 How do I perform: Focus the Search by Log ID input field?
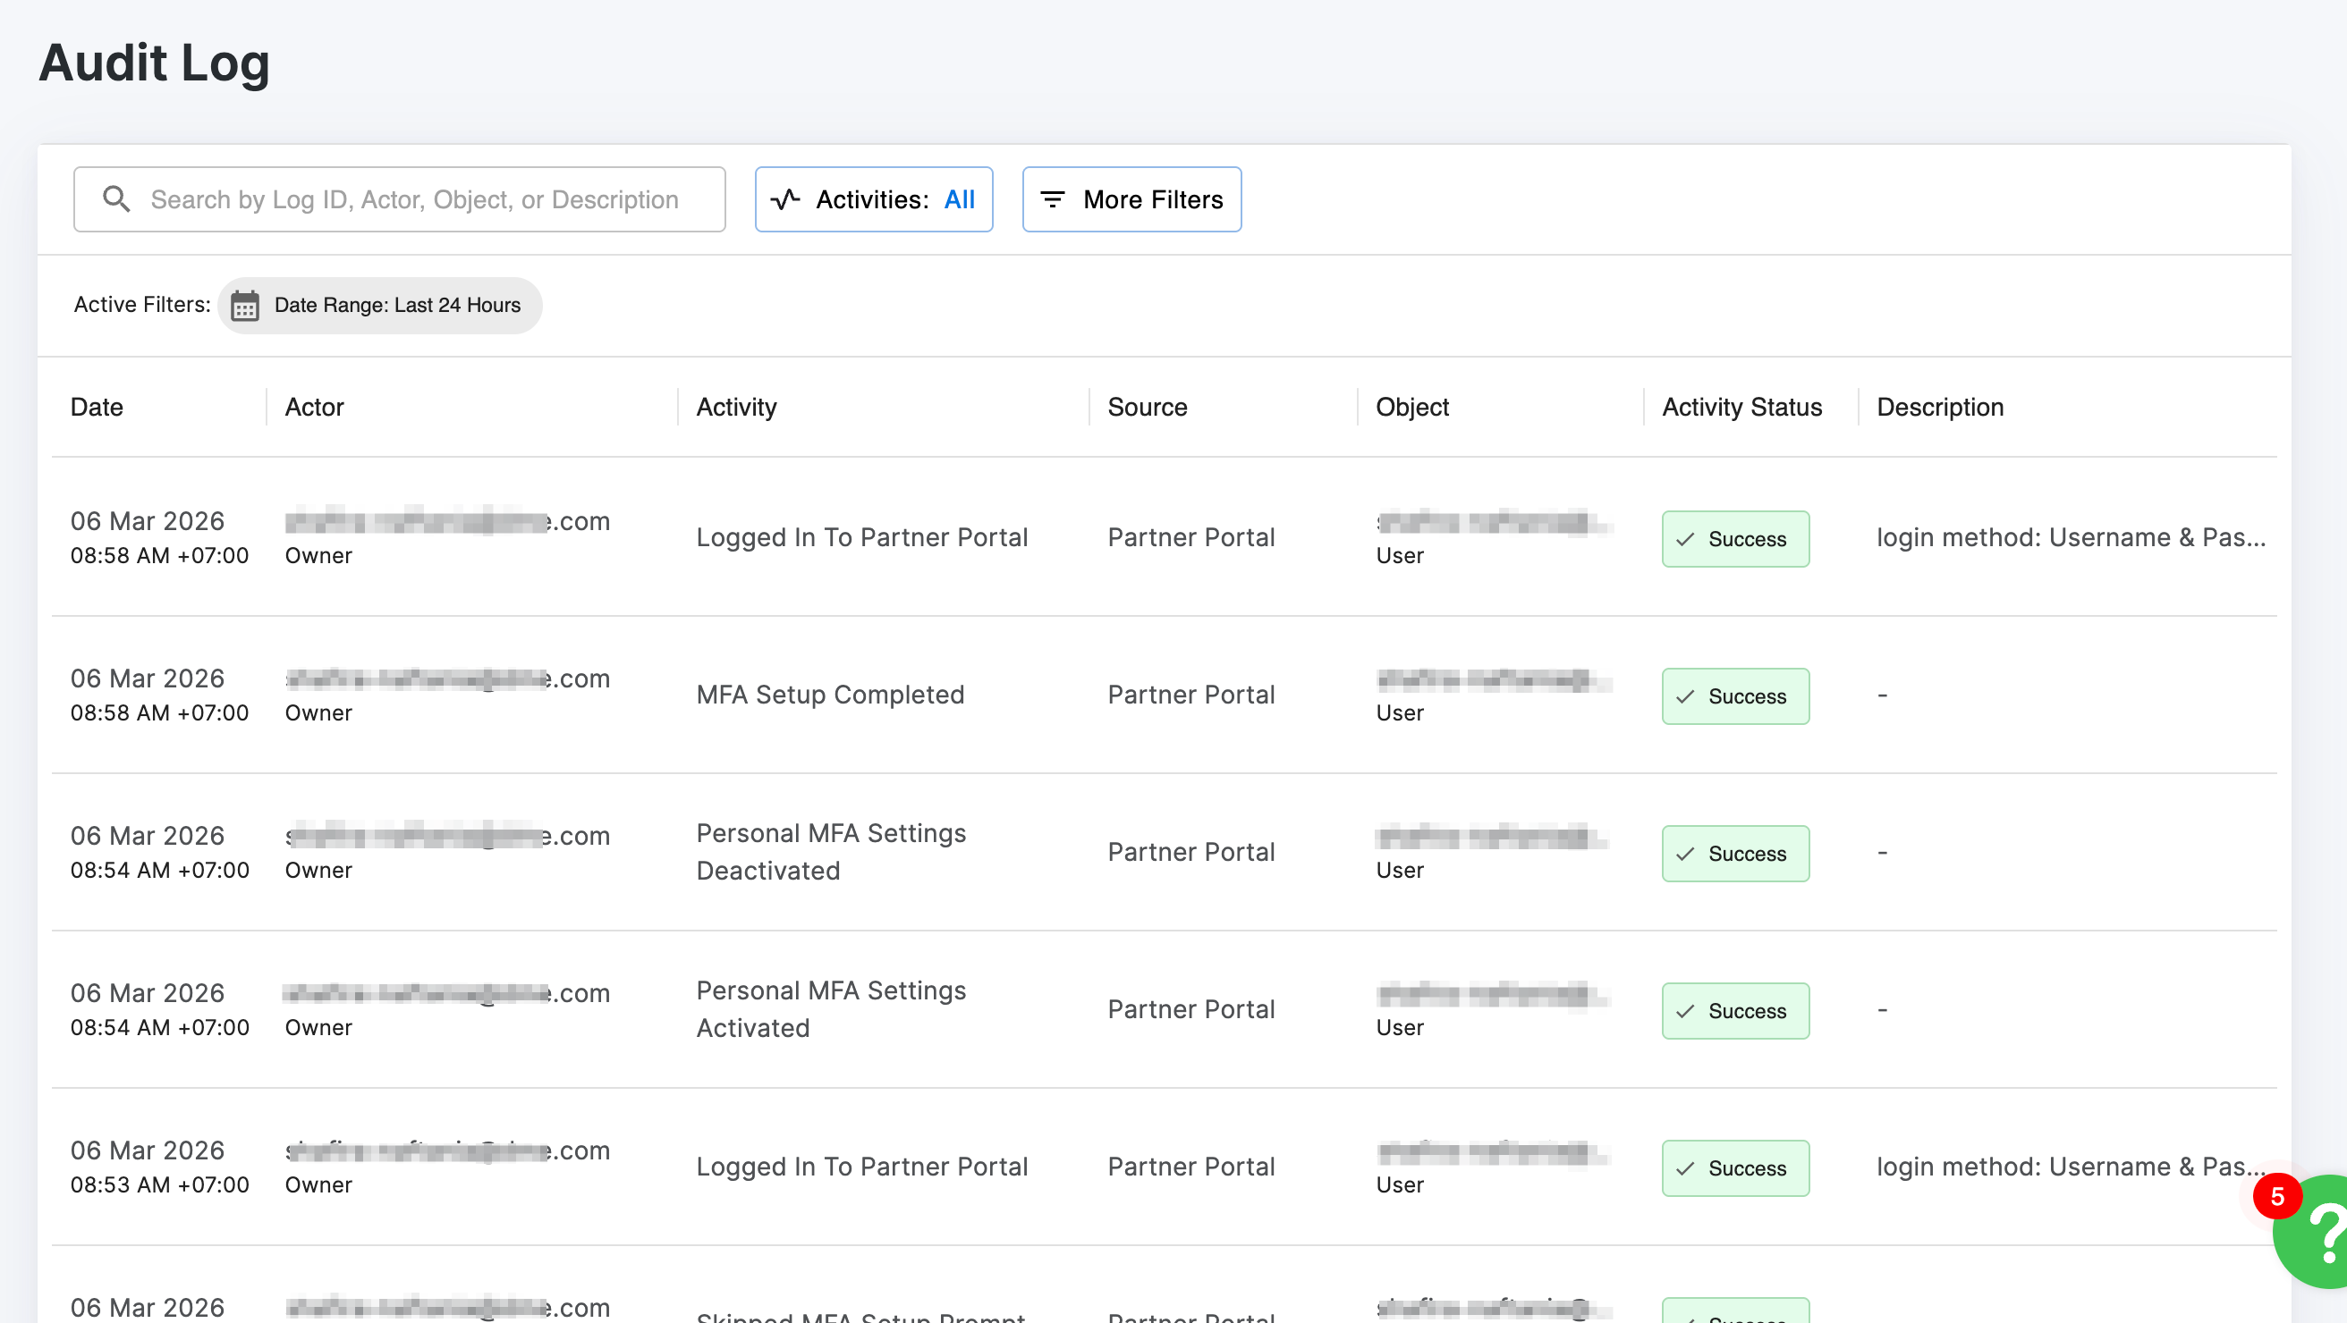(x=414, y=198)
